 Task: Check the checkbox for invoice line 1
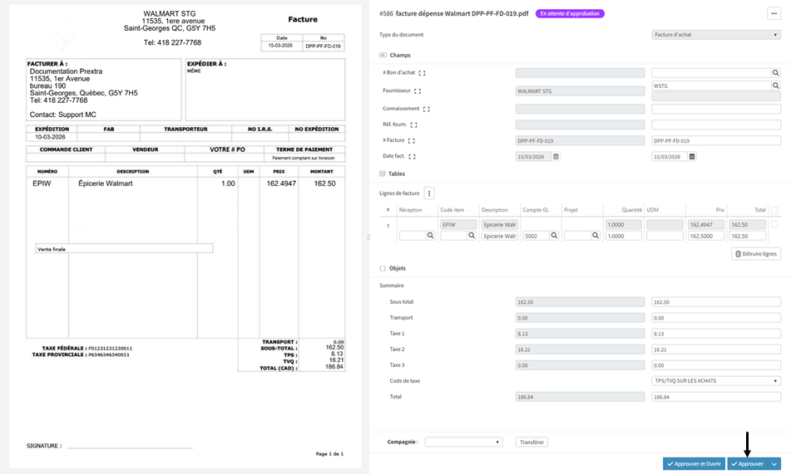[775, 224]
